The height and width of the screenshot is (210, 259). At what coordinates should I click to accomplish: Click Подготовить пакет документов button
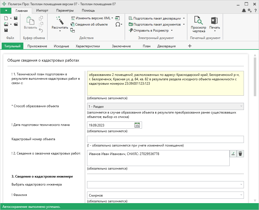tap(157, 24)
